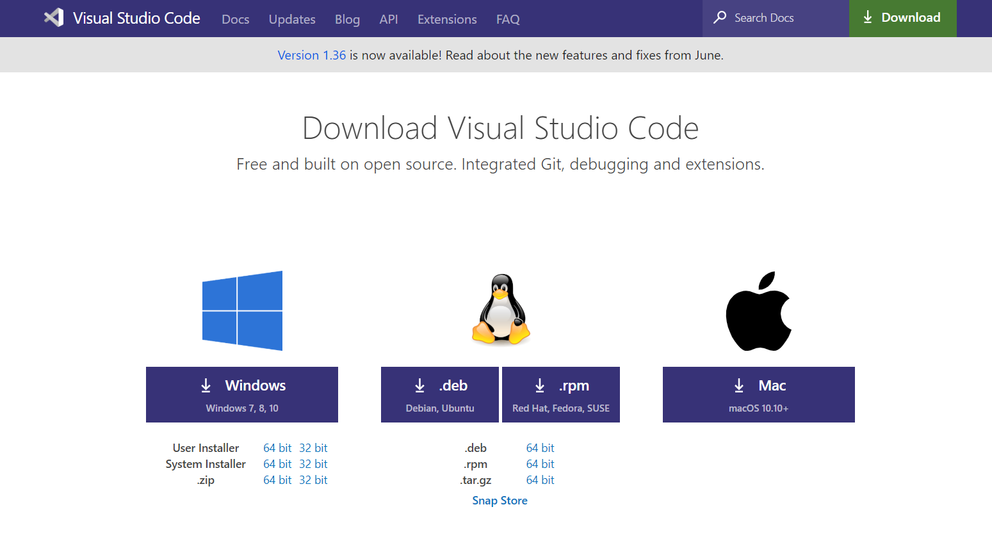This screenshot has height=539, width=992.
Task: Download Windows version for Windows 7, 8, 10
Action: [242, 394]
